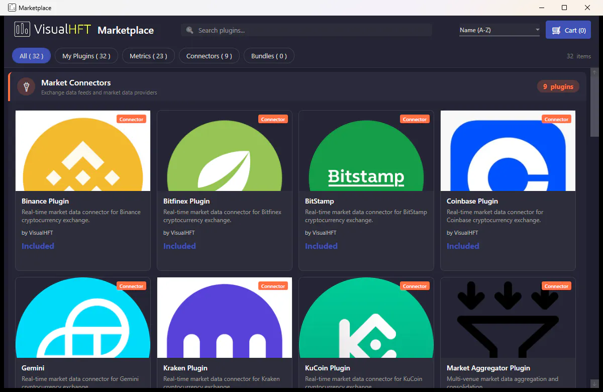Image resolution: width=603 pixels, height=392 pixels.
Task: Open the Binance logo thumbnail
Action: pos(83,151)
